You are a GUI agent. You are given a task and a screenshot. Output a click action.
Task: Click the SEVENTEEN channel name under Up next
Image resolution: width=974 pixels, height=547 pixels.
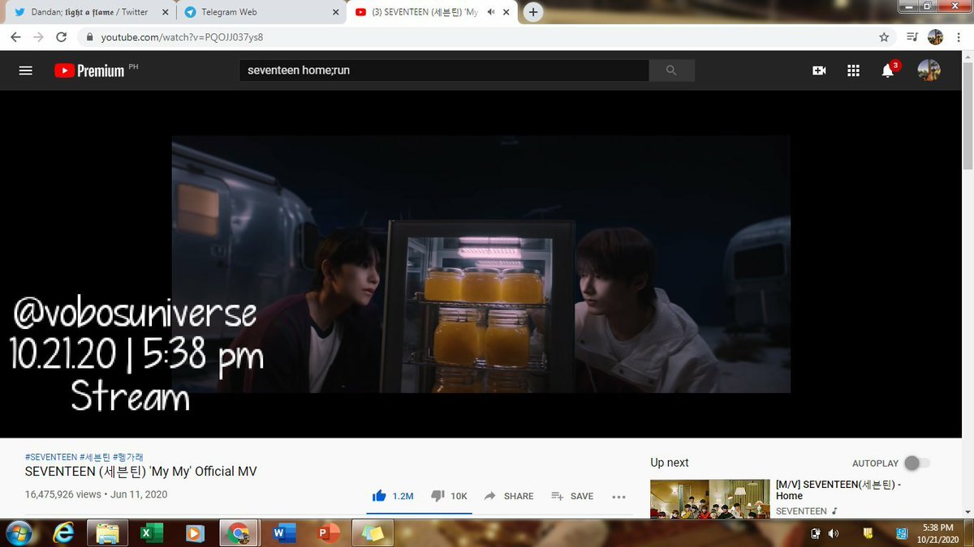click(801, 511)
